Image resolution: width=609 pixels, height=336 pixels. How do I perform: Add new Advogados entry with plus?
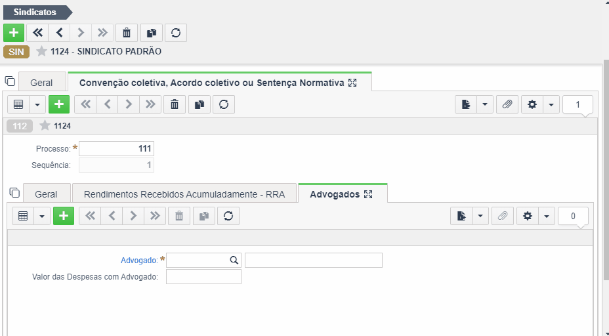[x=64, y=216]
